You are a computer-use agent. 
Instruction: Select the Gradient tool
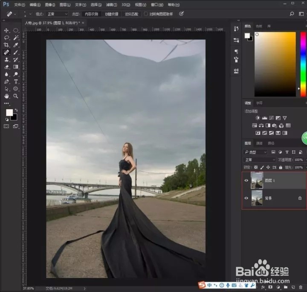coord(16,67)
